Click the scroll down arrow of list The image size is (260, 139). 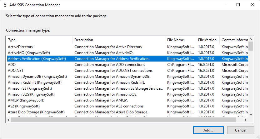coord(251,115)
